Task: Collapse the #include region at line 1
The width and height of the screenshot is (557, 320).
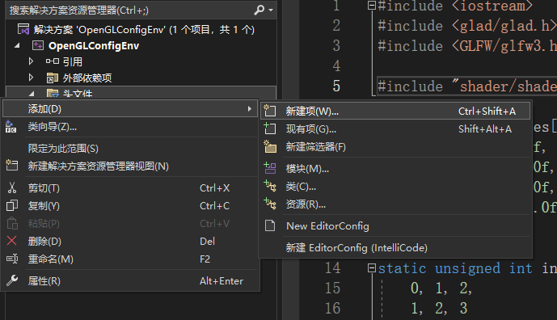Action: tap(372, 6)
